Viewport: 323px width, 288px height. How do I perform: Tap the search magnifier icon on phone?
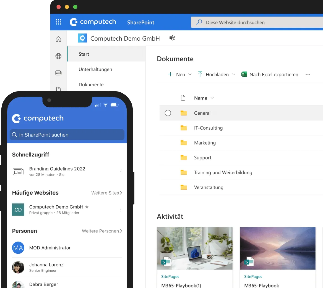coord(14,135)
